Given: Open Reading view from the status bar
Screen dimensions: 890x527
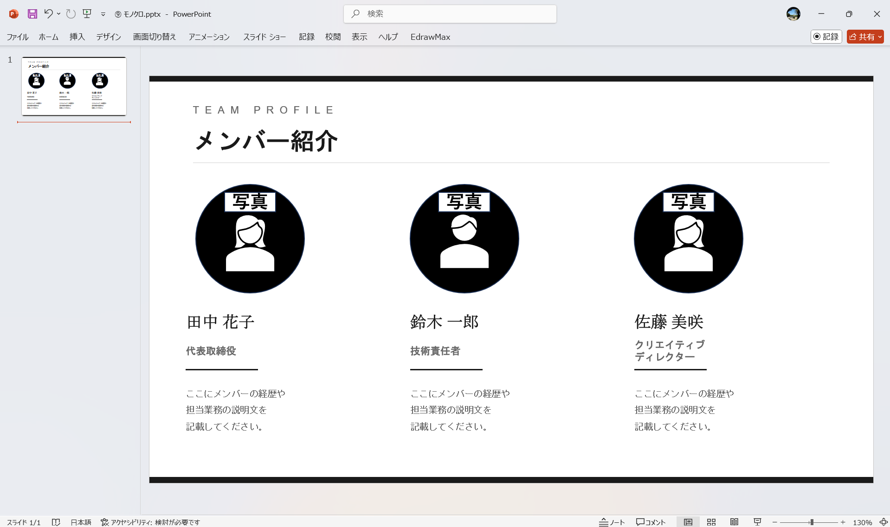Looking at the screenshot, I should click(735, 522).
